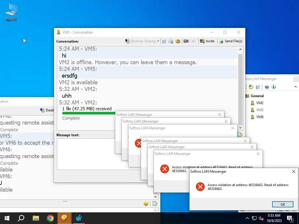
Task: Click the notebook history icon in main messenger window
Action: 258,87
